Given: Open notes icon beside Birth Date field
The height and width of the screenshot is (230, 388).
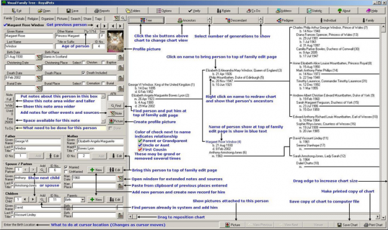Looking at the screenshot, I should pyautogui.click(x=39, y=57).
